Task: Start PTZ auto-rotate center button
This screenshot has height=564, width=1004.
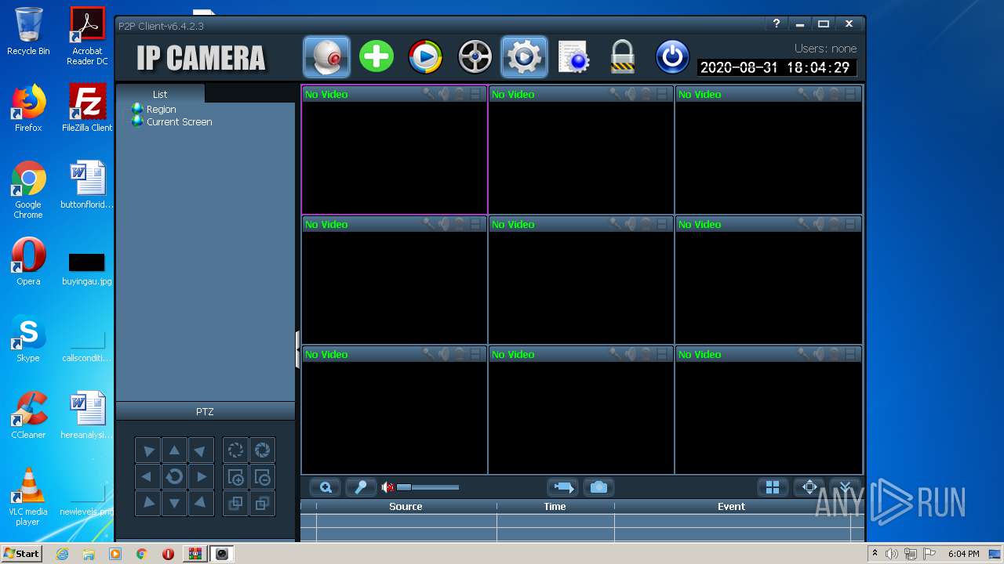Action: point(174,476)
